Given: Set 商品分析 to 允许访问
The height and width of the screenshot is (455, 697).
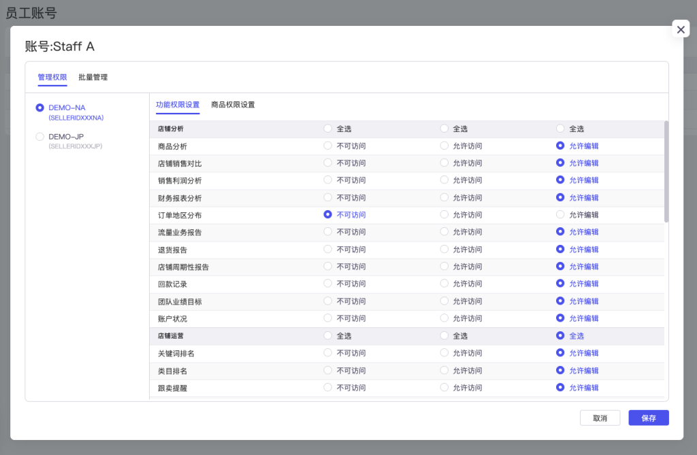Looking at the screenshot, I should coord(444,146).
